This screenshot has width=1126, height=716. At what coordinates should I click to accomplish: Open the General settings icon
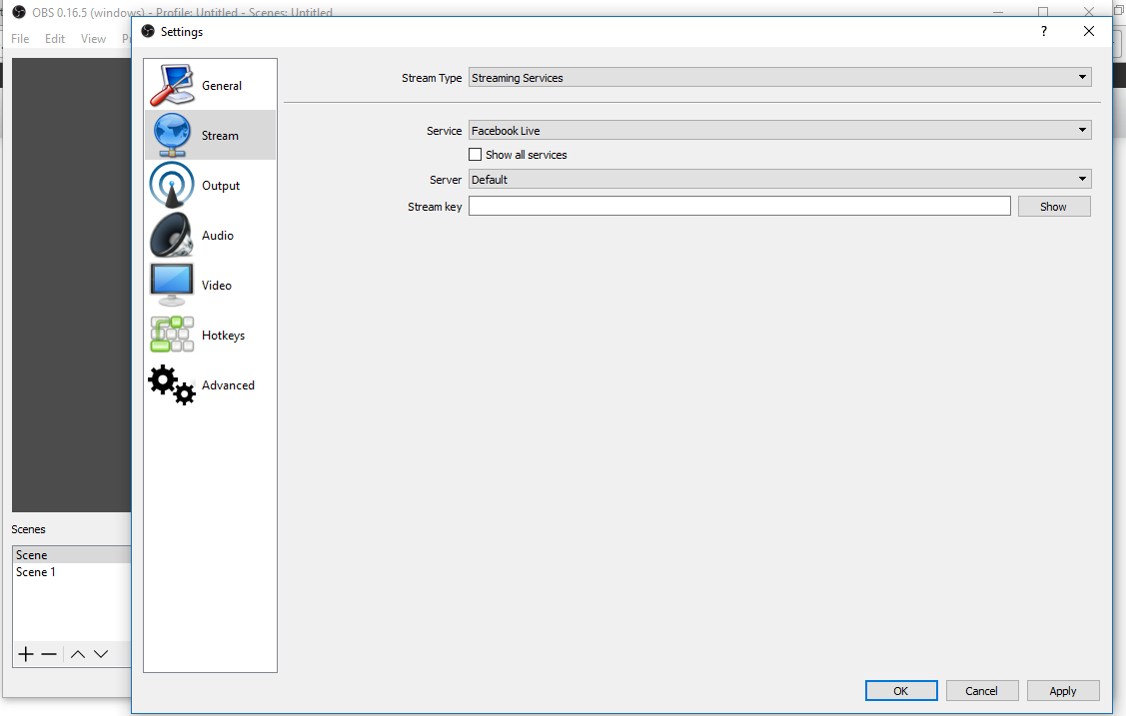point(172,85)
